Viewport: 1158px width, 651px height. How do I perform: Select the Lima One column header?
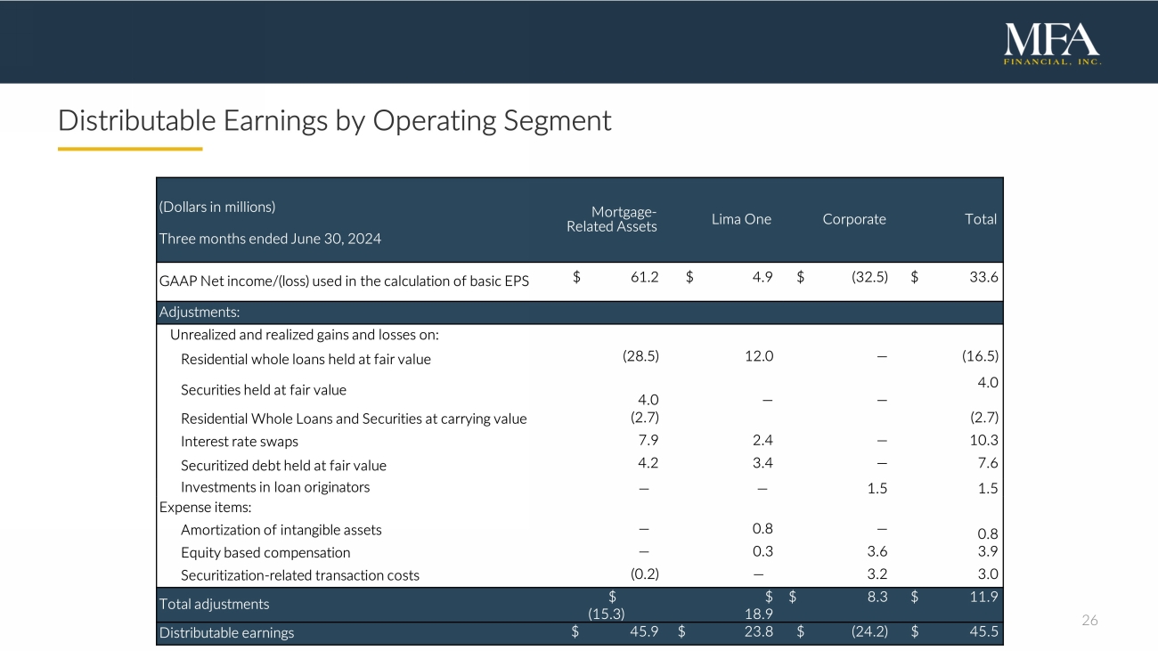click(741, 219)
